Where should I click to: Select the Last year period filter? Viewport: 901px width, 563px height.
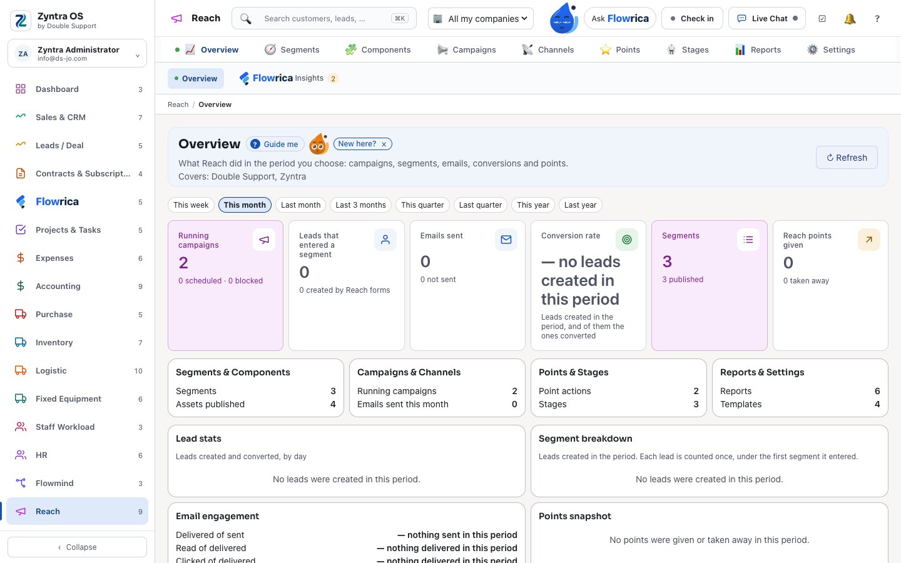[580, 205]
